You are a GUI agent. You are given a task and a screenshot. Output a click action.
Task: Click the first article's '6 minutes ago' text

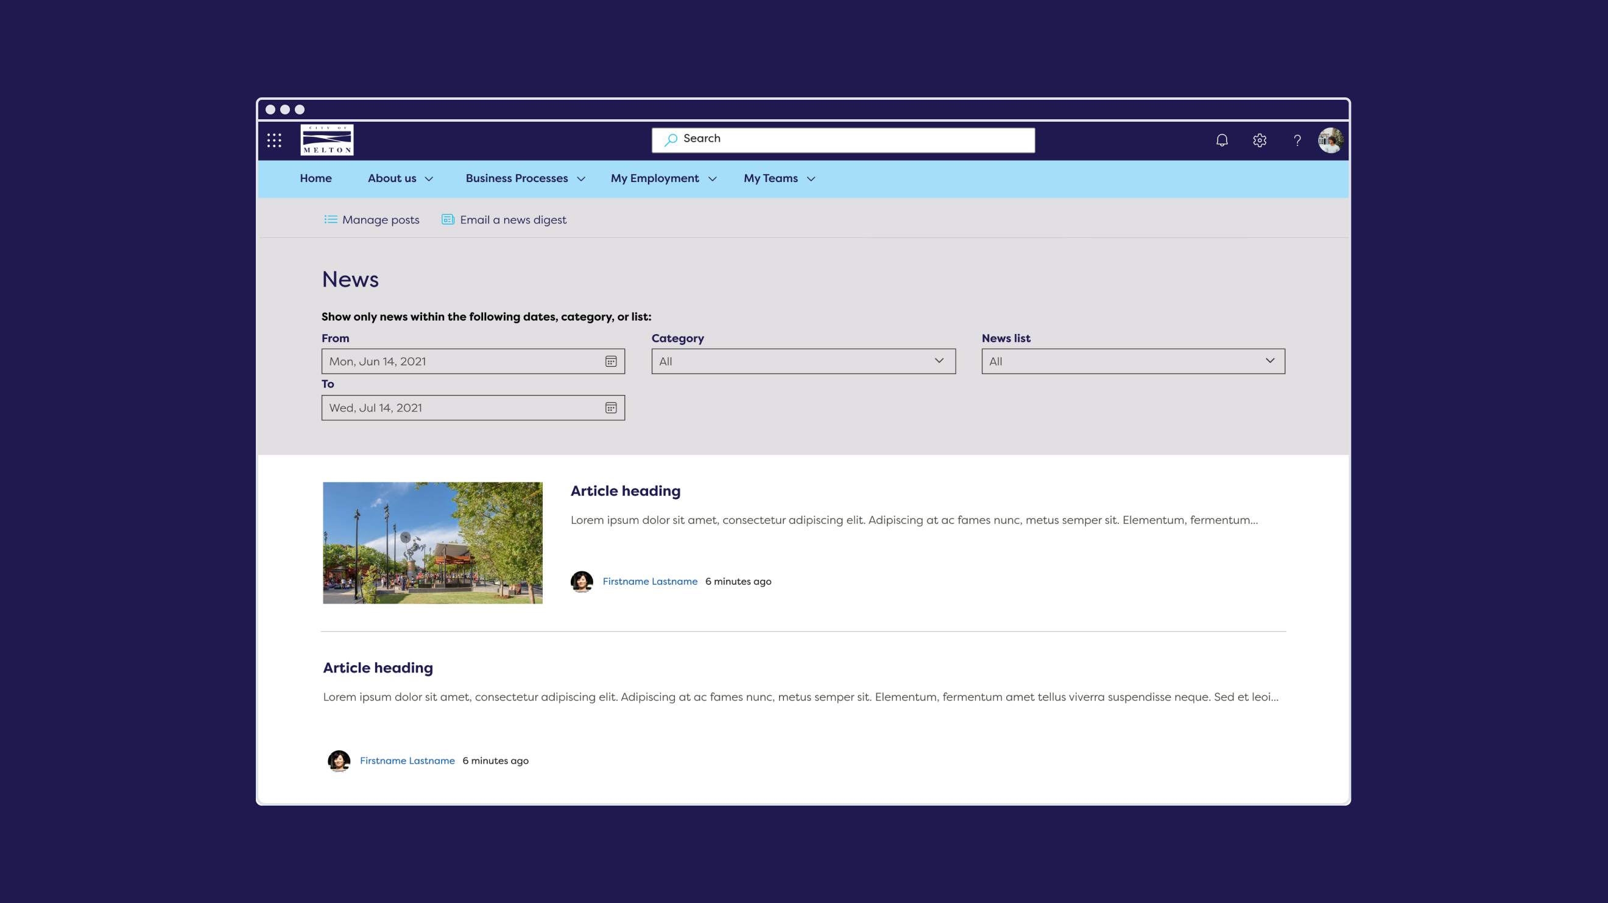(738, 581)
